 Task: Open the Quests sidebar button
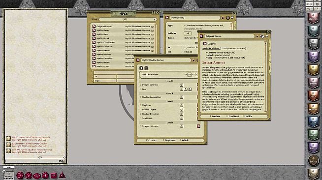pos(313,83)
